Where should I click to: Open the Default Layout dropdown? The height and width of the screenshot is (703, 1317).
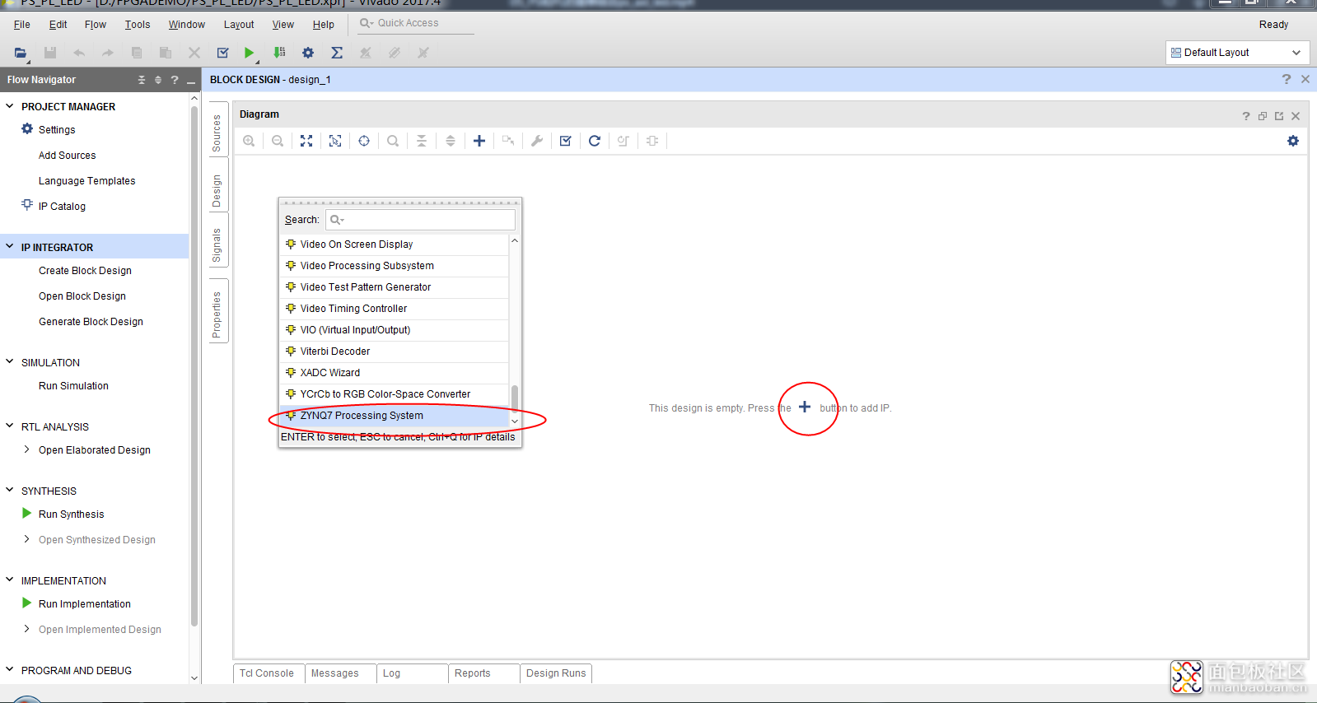[x=1236, y=53]
